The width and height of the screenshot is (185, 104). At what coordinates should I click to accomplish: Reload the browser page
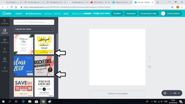12,7
